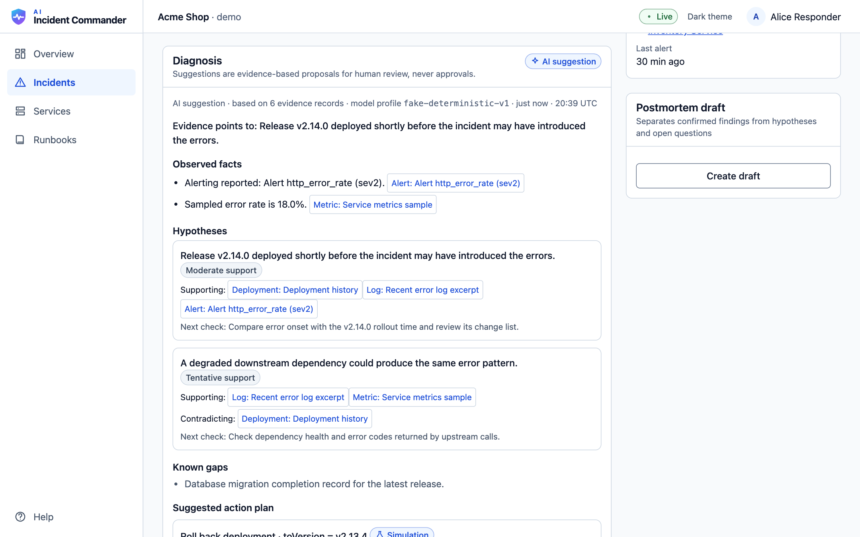
Task: Click the green Live status dot
Action: tap(649, 17)
